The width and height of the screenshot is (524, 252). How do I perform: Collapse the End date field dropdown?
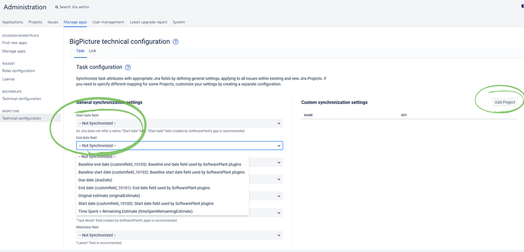179,146
